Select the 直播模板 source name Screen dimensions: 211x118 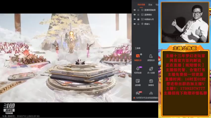tap(148, 15)
